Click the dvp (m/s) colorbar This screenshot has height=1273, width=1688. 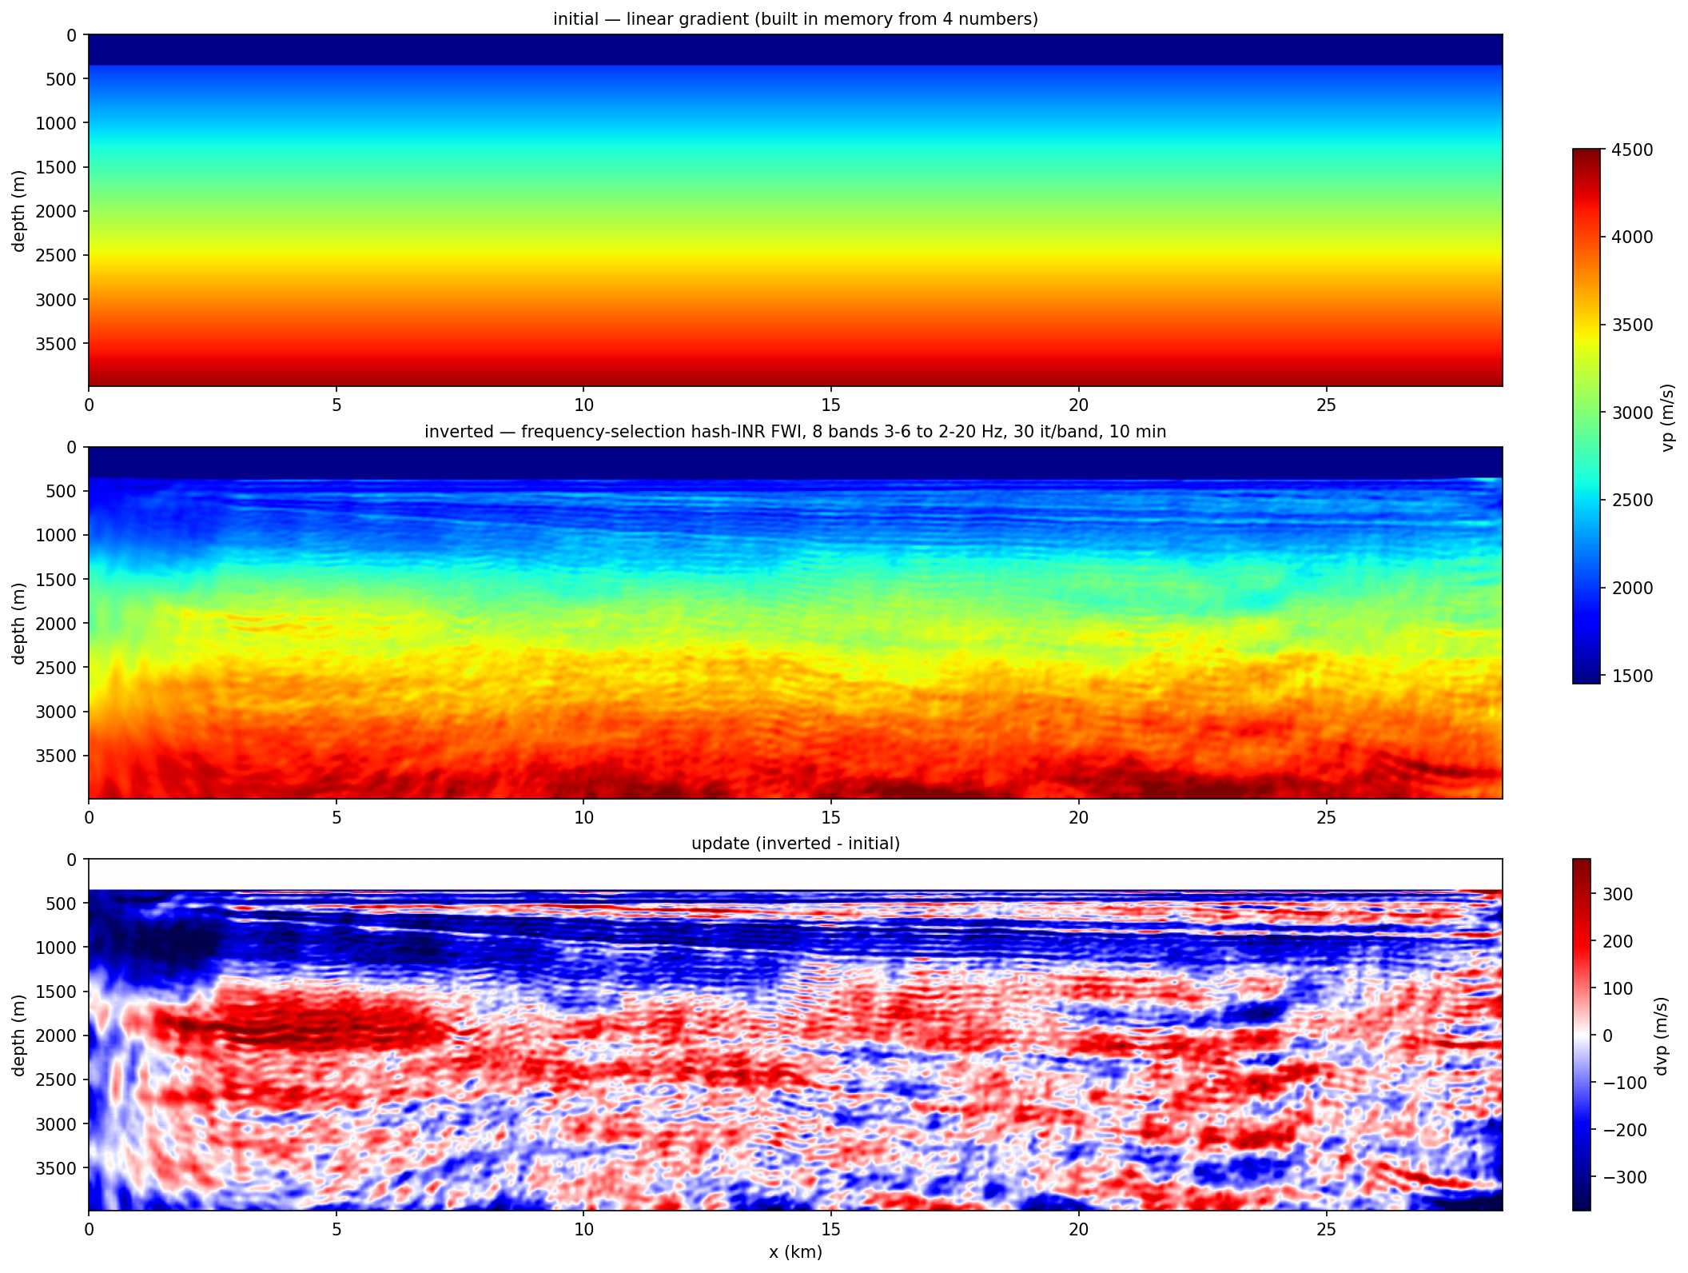coord(1581,1035)
